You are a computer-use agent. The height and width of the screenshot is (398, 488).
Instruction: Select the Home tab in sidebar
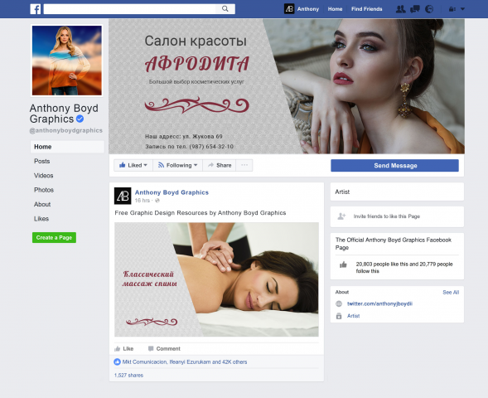(67, 147)
